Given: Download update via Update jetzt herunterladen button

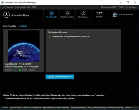Looking at the screenshot, I should [59, 77].
